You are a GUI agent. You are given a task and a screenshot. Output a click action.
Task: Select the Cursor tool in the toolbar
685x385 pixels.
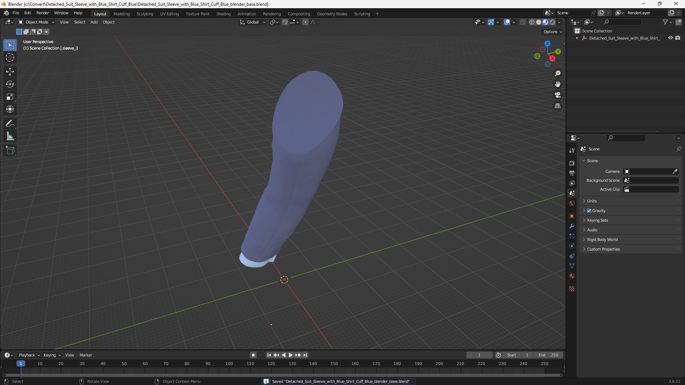click(10, 57)
